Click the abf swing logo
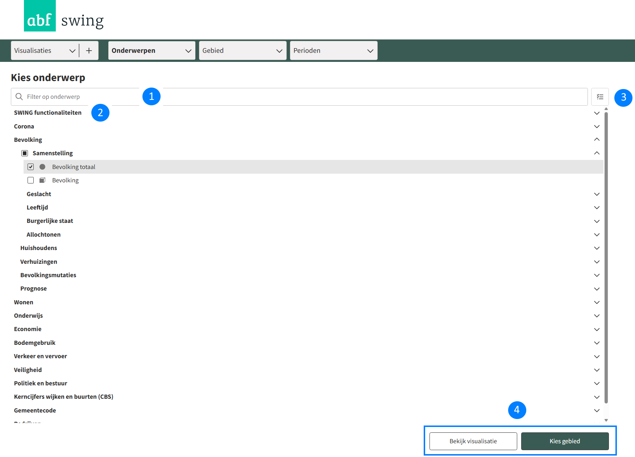 64,16
